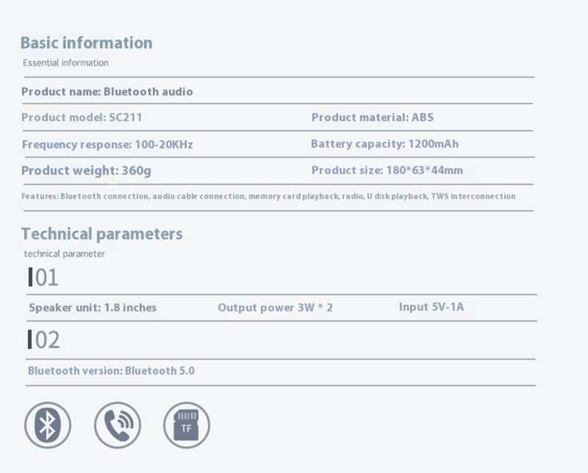Viewport: 588px width, 473px height.
Task: Click the Essential information subtitle
Action: (65, 62)
